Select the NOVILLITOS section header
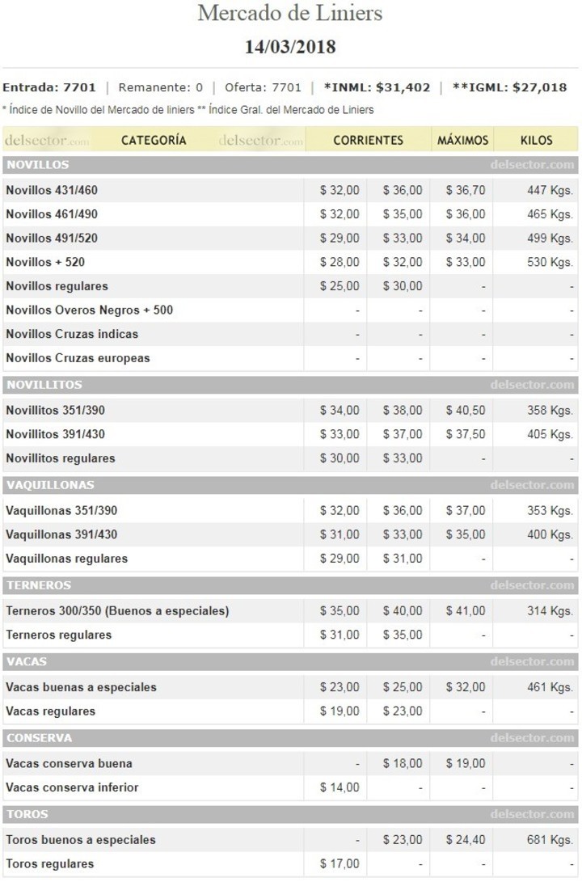Viewport: 582px width, 882px height. (44, 385)
